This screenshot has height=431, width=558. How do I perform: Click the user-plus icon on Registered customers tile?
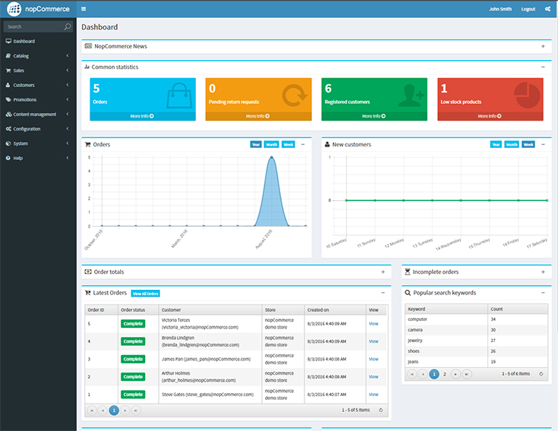coord(411,96)
